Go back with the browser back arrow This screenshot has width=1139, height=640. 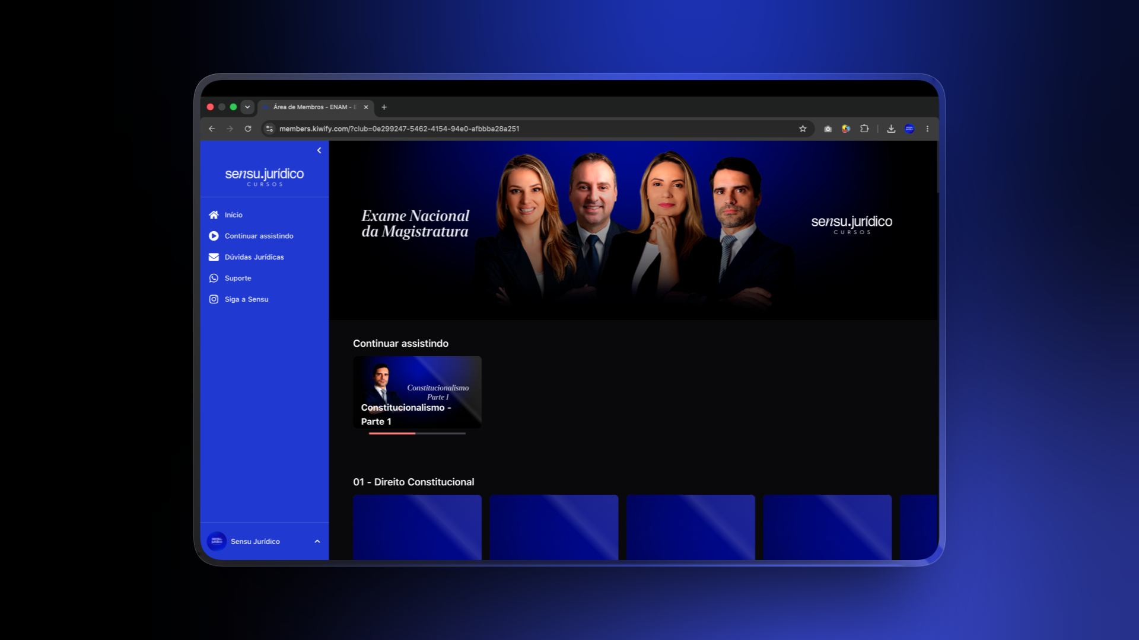click(212, 129)
